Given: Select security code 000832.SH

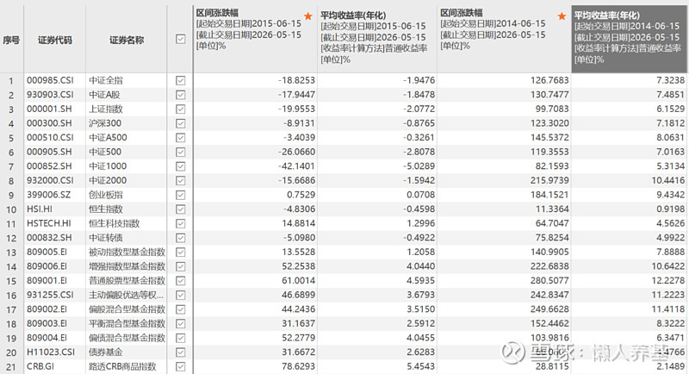Looking at the screenshot, I should [x=49, y=238].
